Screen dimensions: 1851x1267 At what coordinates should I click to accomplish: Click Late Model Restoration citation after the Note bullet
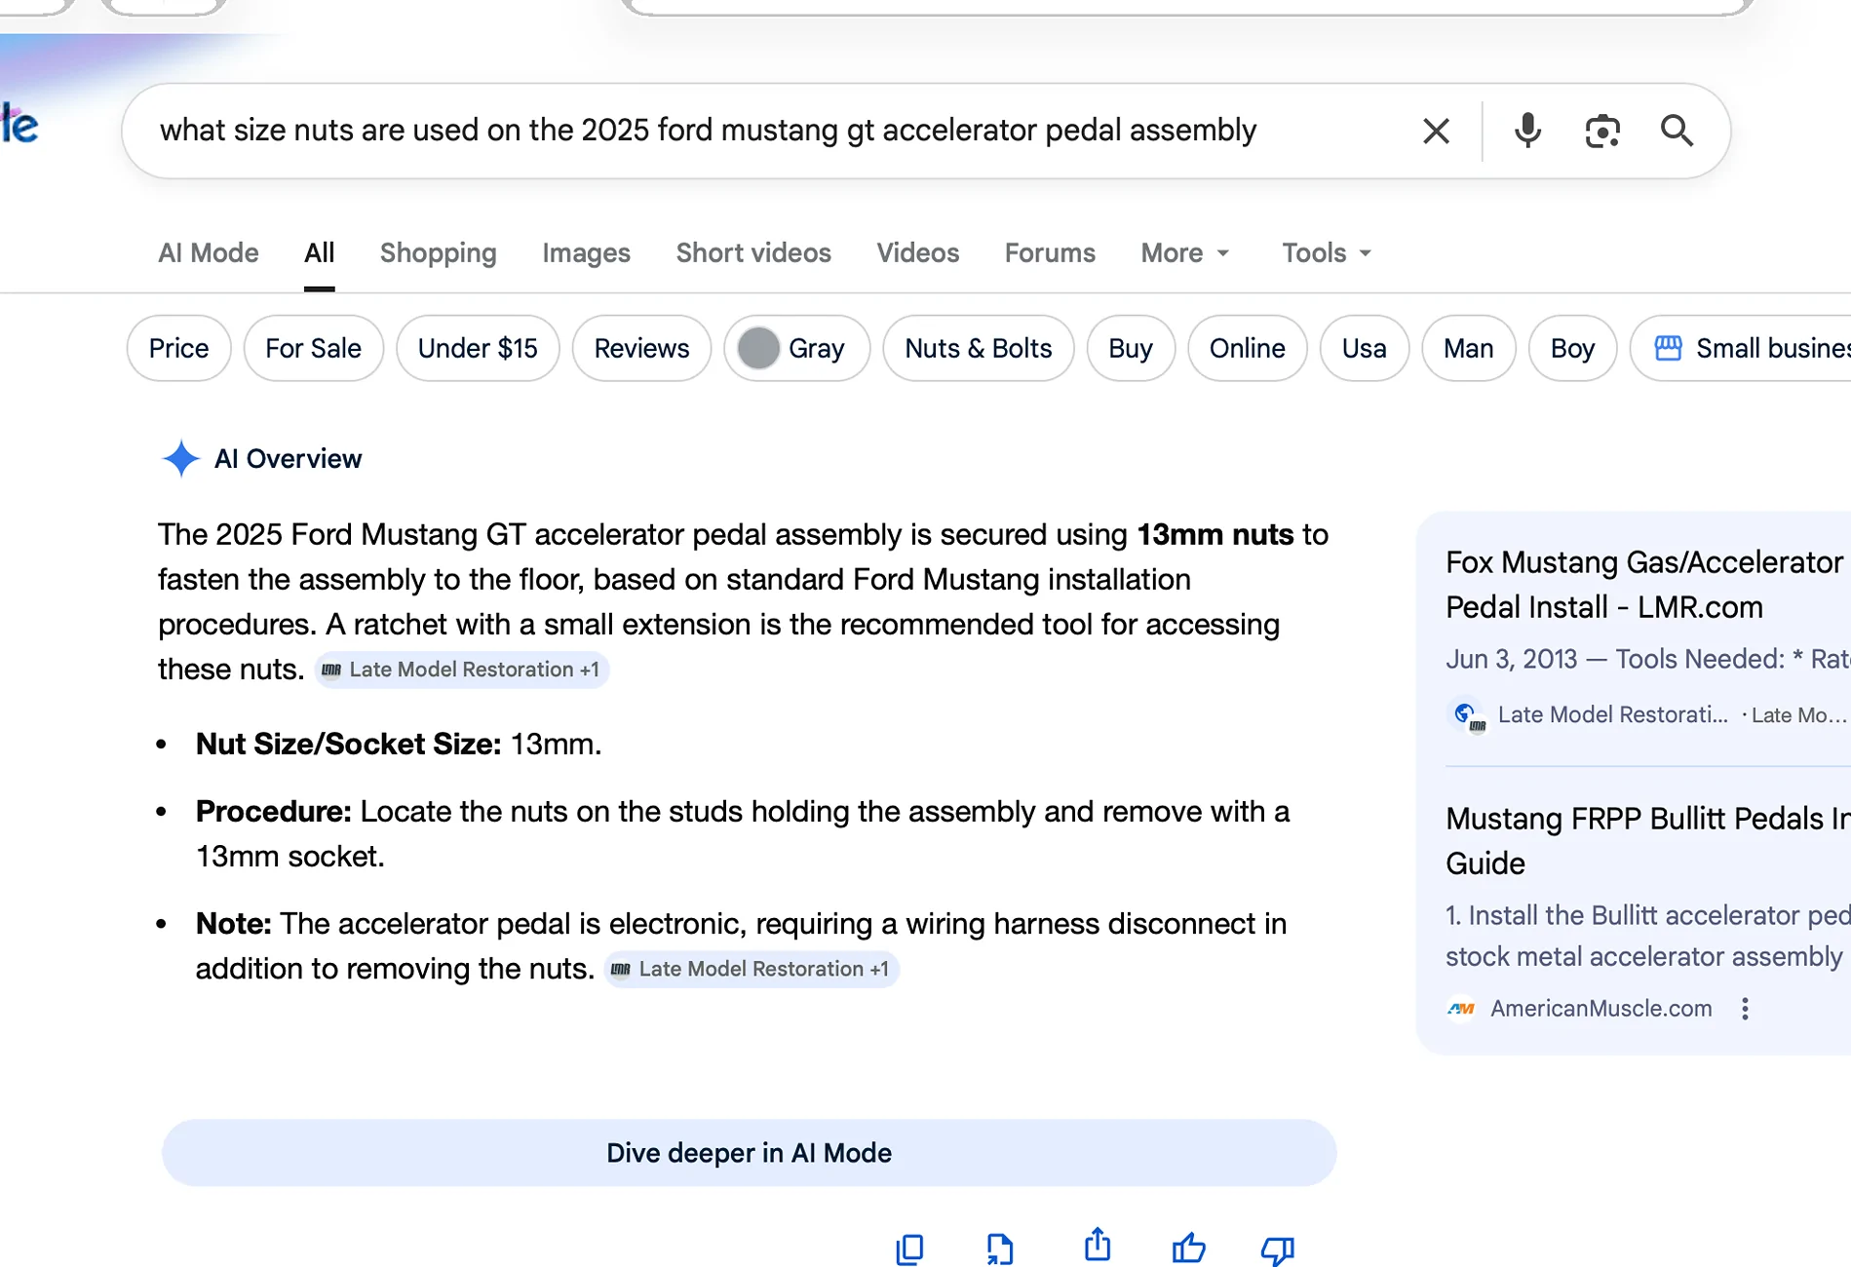tap(752, 969)
